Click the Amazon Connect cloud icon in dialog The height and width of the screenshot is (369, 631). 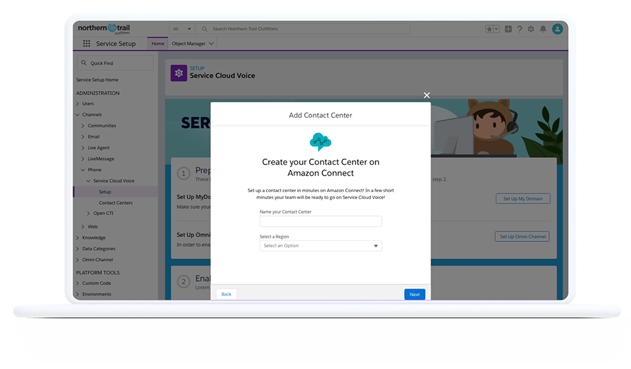click(321, 142)
